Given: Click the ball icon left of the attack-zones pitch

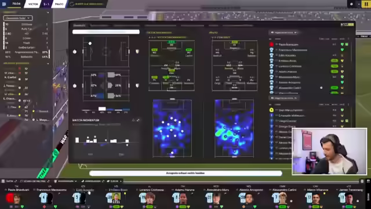Looking at the screenshot, I should click(75, 86).
